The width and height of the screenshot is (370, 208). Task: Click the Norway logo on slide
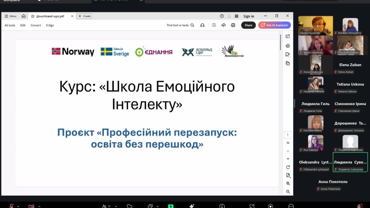coord(73,51)
